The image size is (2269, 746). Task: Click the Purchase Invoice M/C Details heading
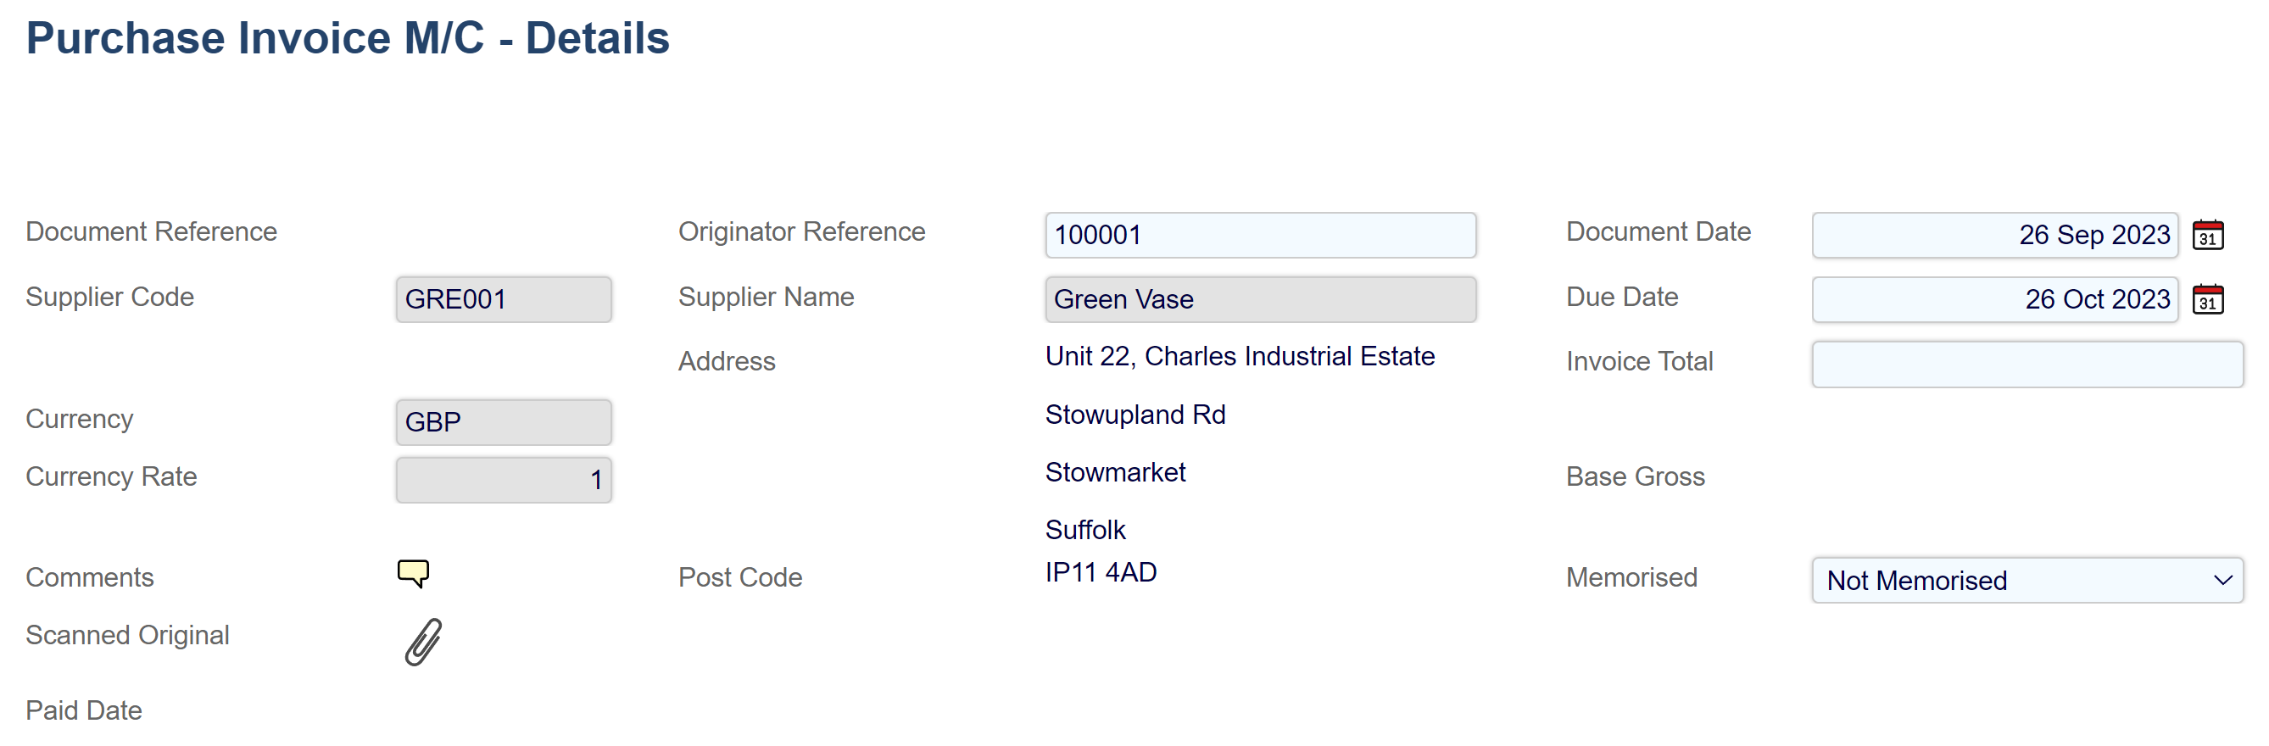point(347,39)
